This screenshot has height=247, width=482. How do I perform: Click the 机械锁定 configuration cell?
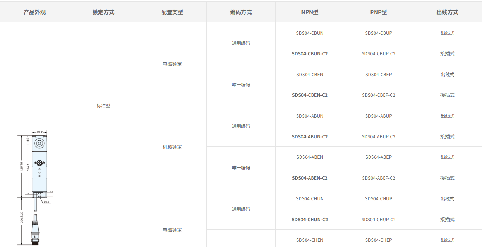pyautogui.click(x=172, y=147)
